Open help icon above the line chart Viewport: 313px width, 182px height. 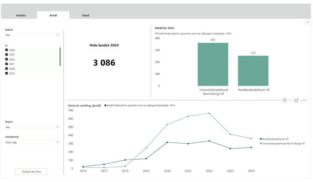click(284, 100)
